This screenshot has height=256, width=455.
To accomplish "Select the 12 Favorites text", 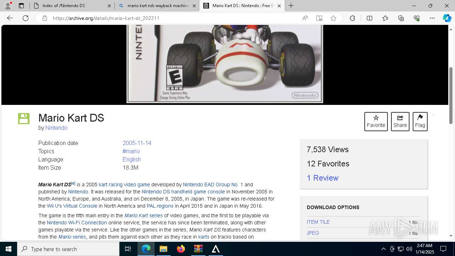I will 328,164.
